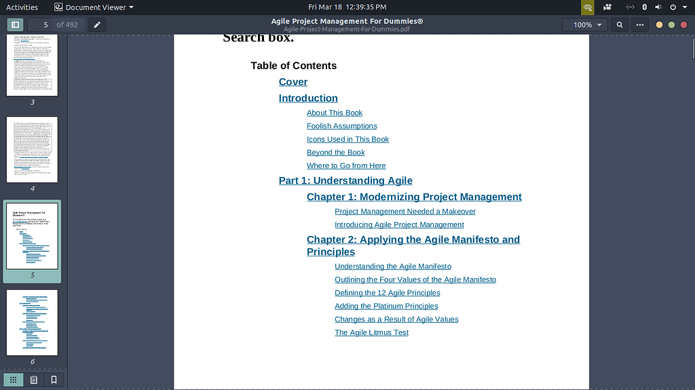The image size is (695, 390).
Task: Open the Introduction link
Action: tap(308, 98)
